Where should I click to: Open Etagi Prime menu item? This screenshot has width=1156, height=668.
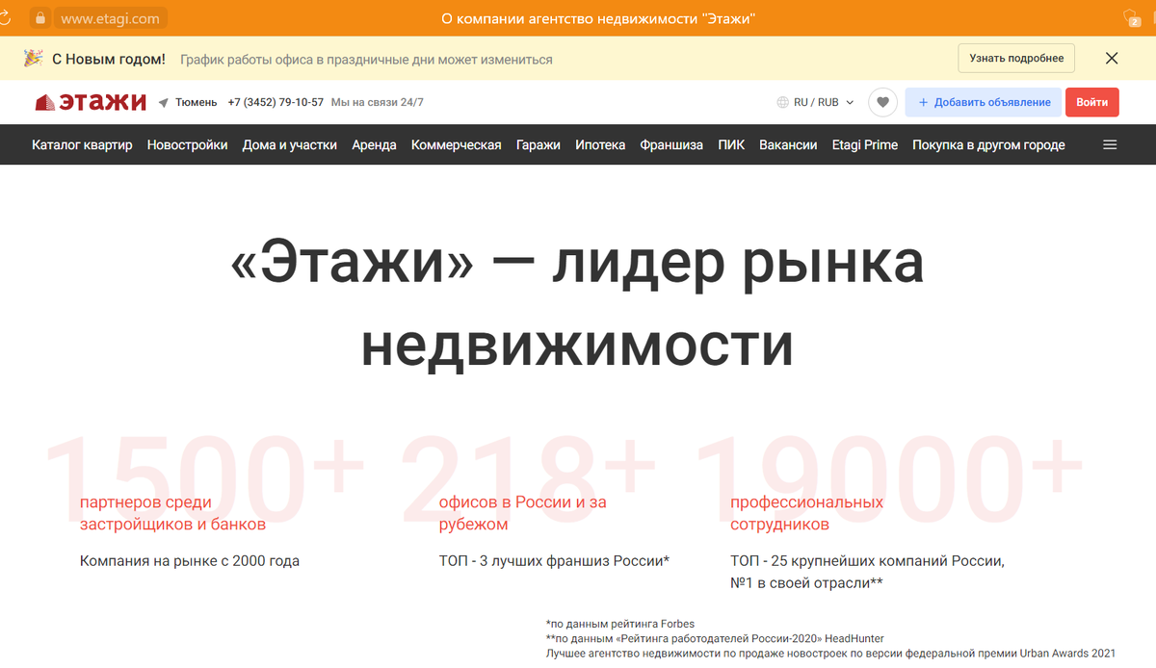point(865,145)
